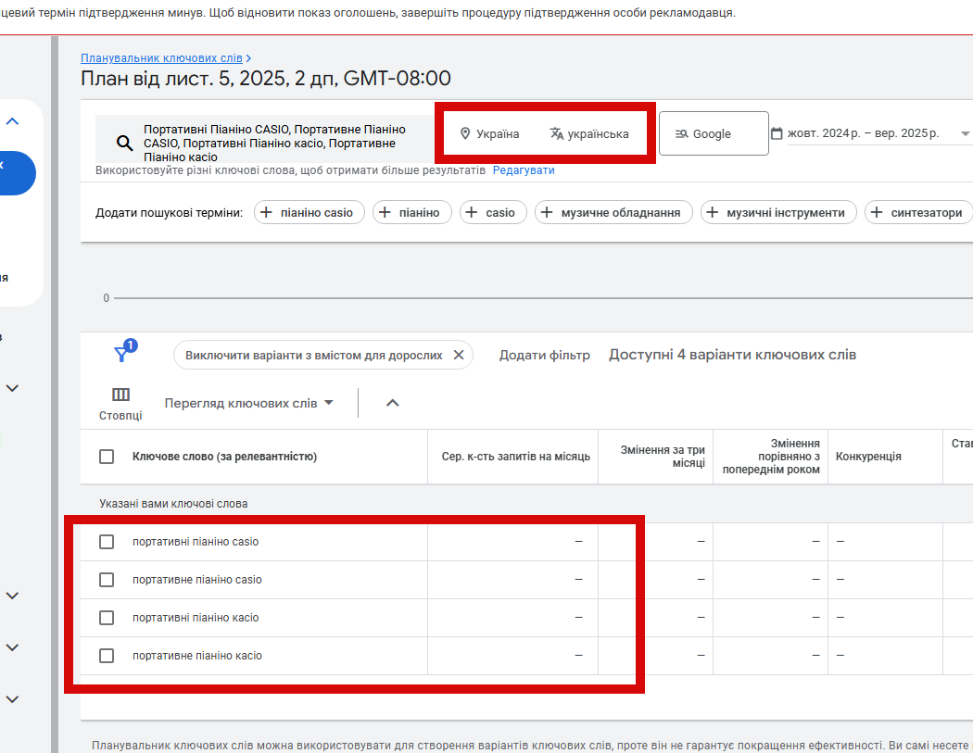The image size is (973, 753).
Task: Sort by Змінення за три місяці column
Action: pos(663,457)
